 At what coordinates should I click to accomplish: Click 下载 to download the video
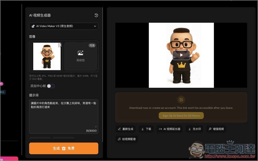pyautogui.click(x=146, y=129)
